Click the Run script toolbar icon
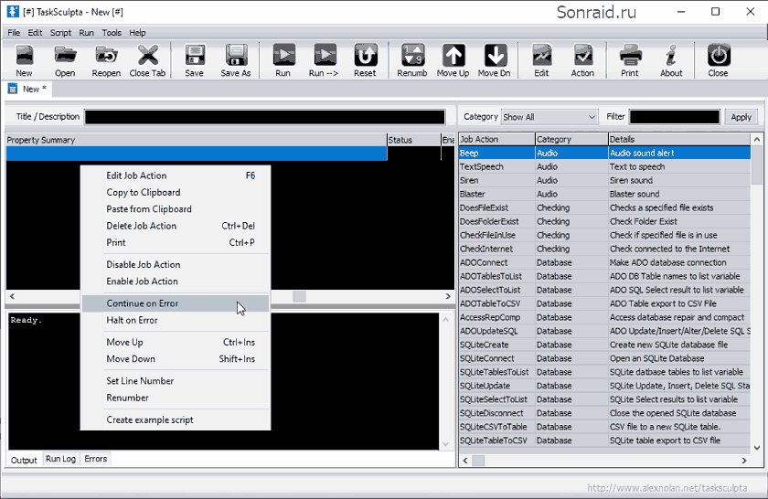The image size is (768, 499). tap(283, 56)
